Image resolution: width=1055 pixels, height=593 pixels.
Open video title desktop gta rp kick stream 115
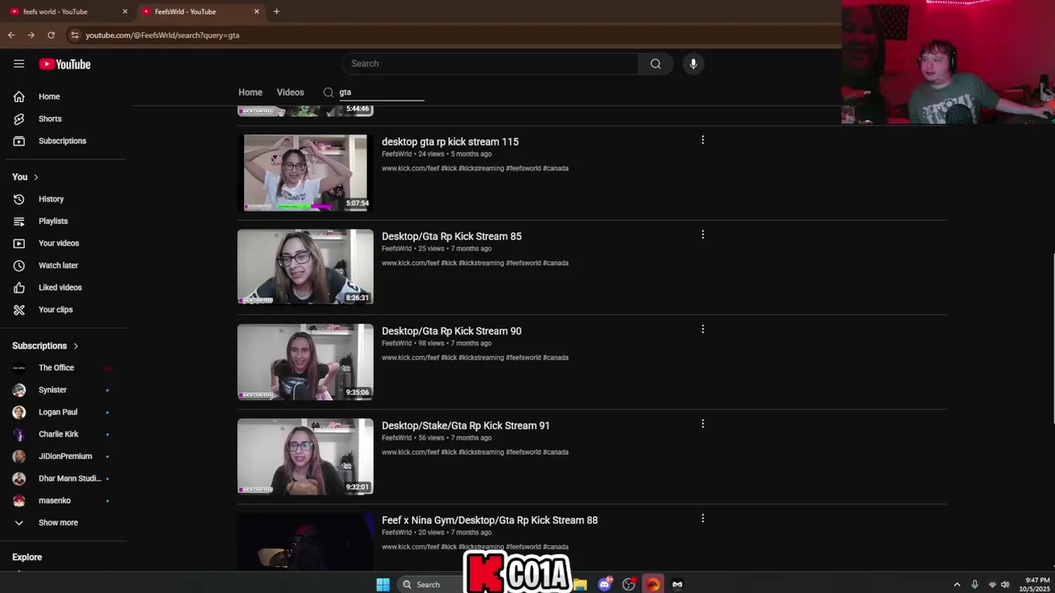point(450,142)
